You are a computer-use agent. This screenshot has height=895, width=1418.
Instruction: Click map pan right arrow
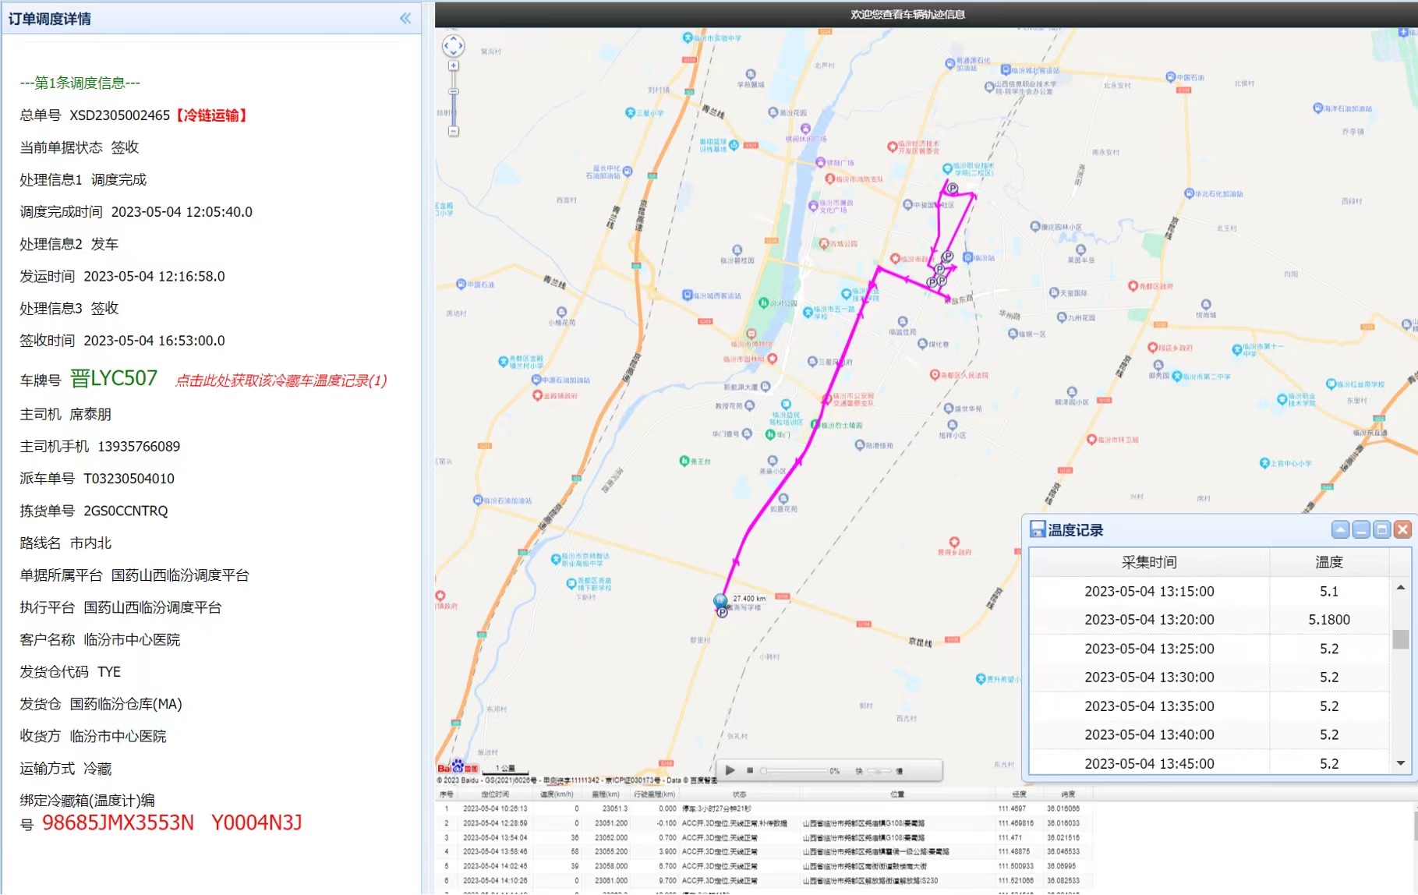(461, 46)
